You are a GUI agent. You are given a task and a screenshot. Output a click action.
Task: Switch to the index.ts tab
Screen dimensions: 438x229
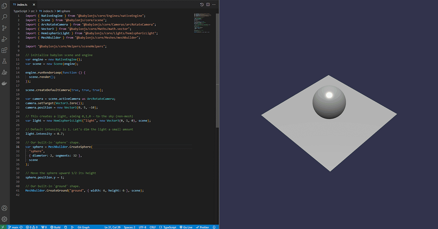tap(22, 4)
